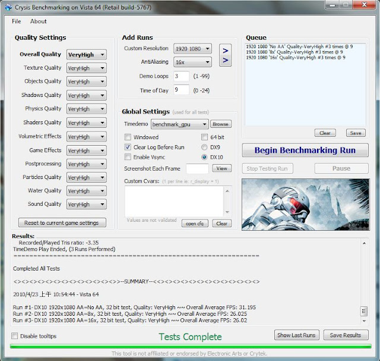Click the Save Results button
The width and height of the screenshot is (380, 361).
pos(346,335)
